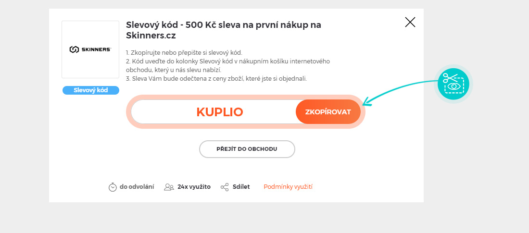
Task: Click the stopwatch validity icon
Action: pyautogui.click(x=113, y=187)
